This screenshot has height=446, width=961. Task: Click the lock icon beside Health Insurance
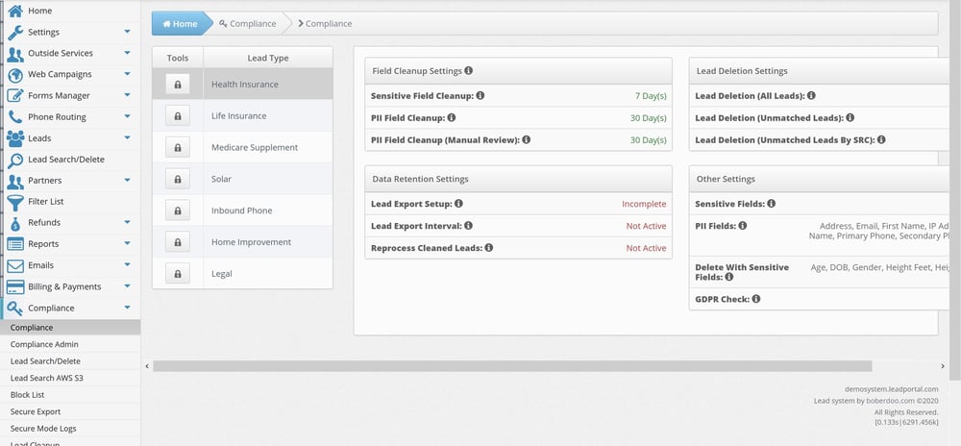178,85
